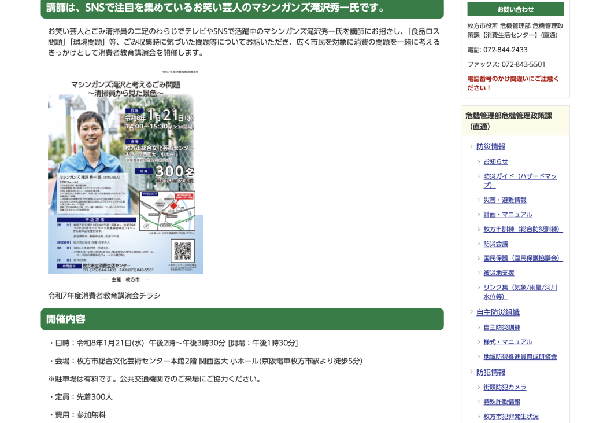Viewport: 592px width, 423px height.
Task: Open the 防災情報 sidebar link
Action: click(x=490, y=146)
